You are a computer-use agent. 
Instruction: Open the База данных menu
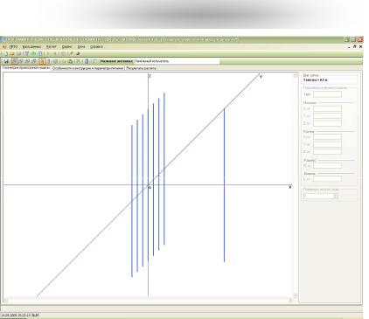[31, 46]
